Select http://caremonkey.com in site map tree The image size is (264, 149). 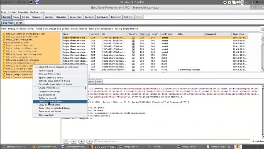[x=16, y=43]
